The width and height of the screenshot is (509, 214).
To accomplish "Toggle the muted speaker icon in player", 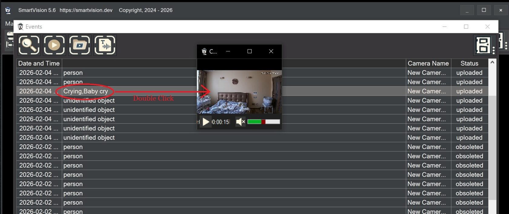I will pos(240,122).
